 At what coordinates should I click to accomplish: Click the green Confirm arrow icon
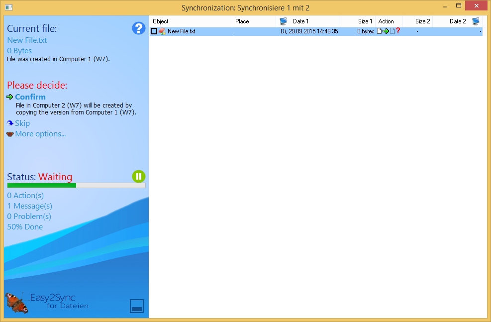[10, 97]
